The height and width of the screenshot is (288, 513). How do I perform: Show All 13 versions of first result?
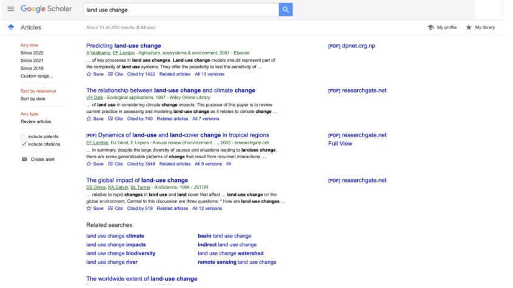click(209, 74)
